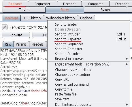Open the HTTP history sub-tab

(32, 18)
